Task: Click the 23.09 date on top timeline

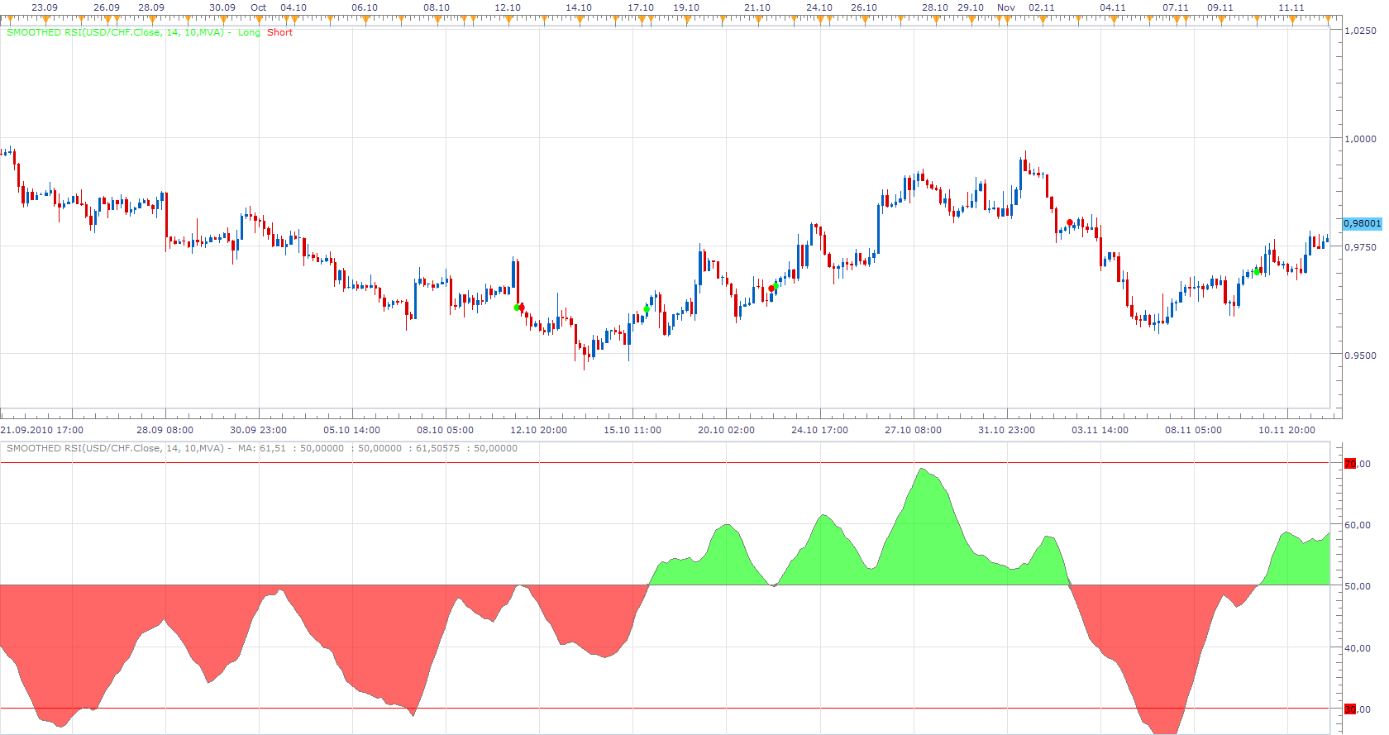Action: pyautogui.click(x=45, y=7)
